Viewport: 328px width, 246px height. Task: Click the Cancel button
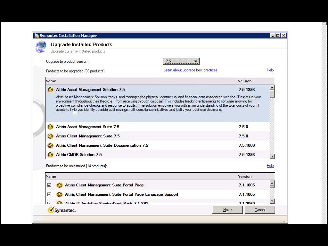pyautogui.click(x=260, y=210)
